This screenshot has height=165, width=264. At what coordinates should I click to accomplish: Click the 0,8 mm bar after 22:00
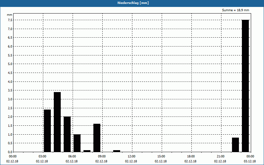pyautogui.click(x=235, y=145)
